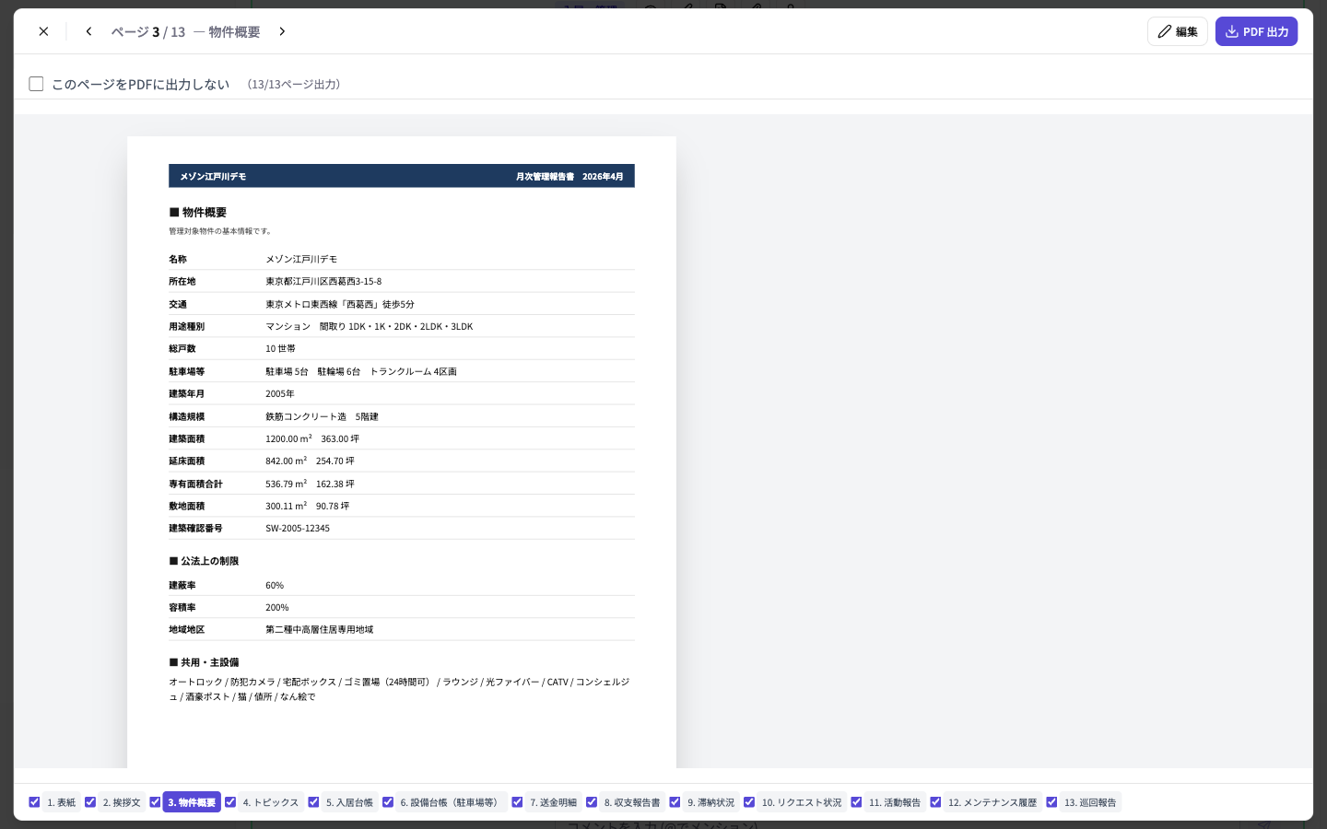Uncheck the 13. 巡回報告 checkbox
This screenshot has height=829, width=1327.
pyautogui.click(x=1051, y=802)
